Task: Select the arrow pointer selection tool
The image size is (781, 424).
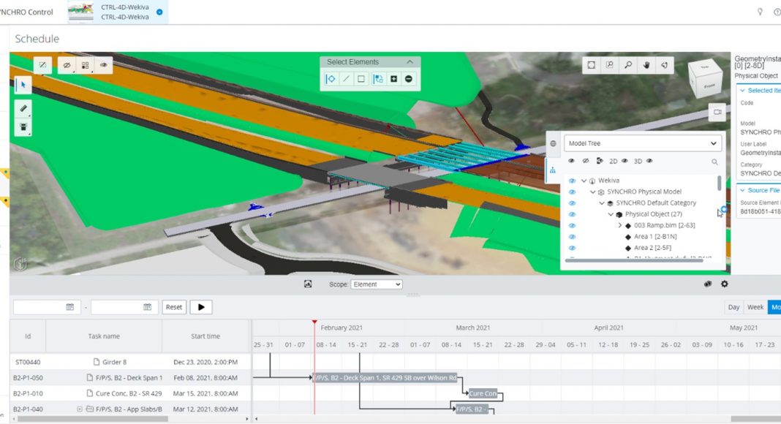Action: click(23, 85)
